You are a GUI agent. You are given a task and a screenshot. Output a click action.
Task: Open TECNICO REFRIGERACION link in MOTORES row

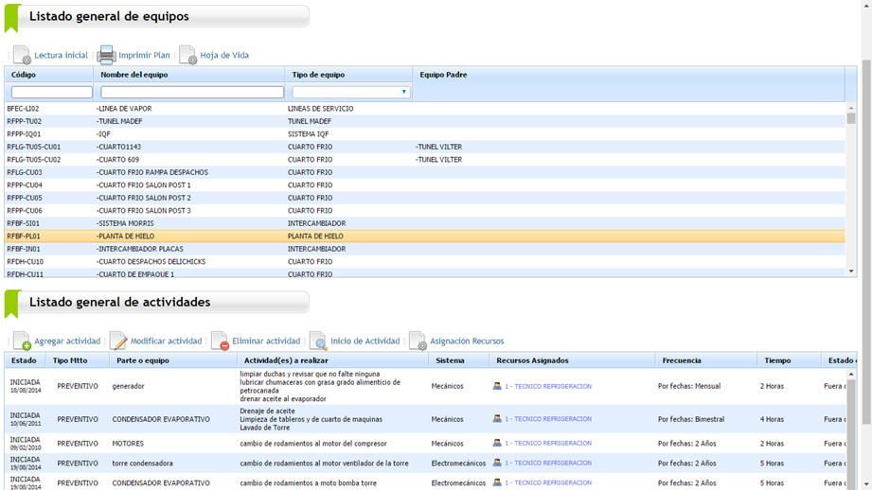pyautogui.click(x=548, y=444)
